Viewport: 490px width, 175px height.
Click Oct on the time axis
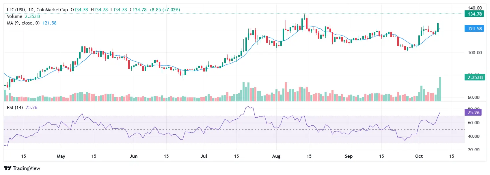[419, 156]
